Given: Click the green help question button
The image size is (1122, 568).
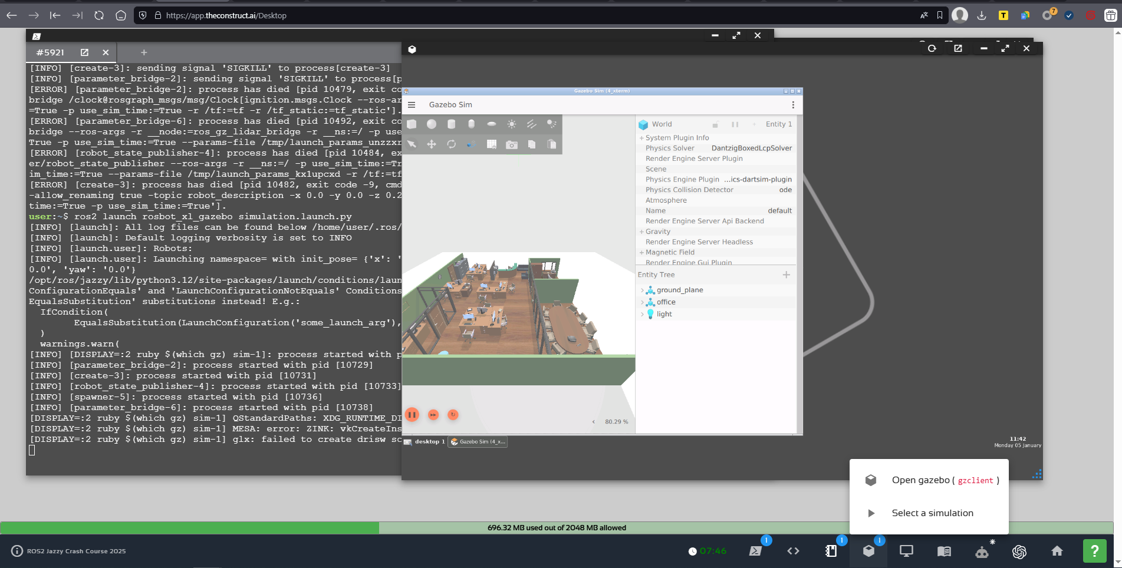Looking at the screenshot, I should pos(1094,551).
